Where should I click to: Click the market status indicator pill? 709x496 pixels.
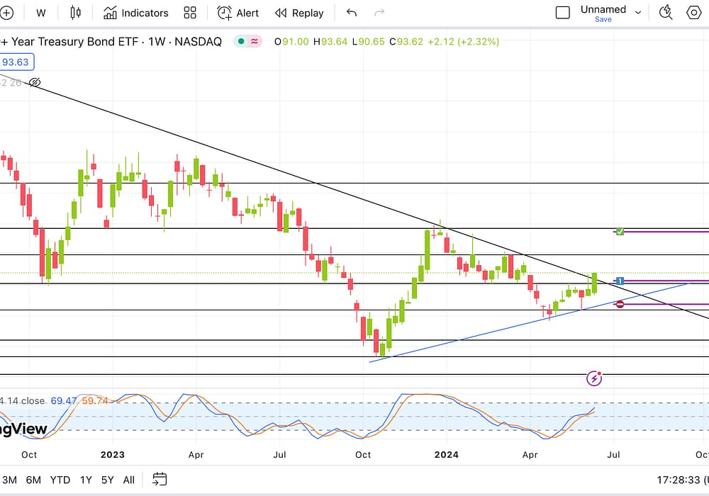tap(248, 42)
